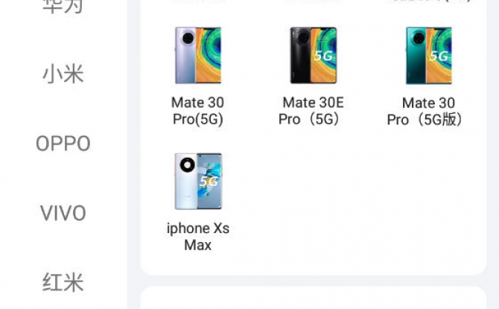Tap the cut-off label above the purple Mate 30
The height and width of the screenshot is (309, 499).
(198, 1)
